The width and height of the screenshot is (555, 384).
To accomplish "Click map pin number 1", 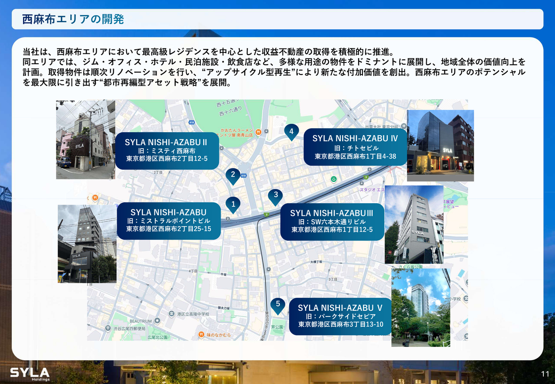I will coord(233,204).
